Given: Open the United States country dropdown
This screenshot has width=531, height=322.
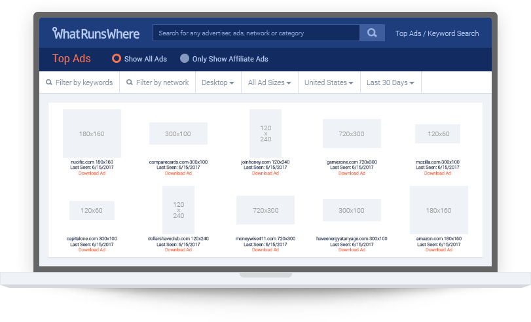Looking at the screenshot, I should pos(329,83).
